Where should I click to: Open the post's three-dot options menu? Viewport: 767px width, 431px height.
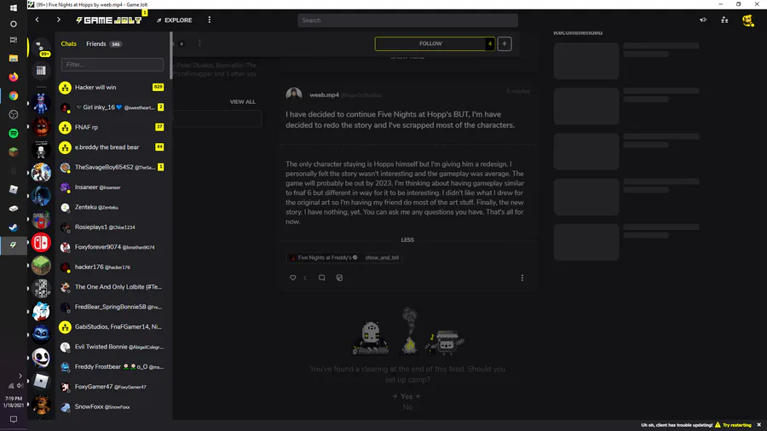point(522,278)
